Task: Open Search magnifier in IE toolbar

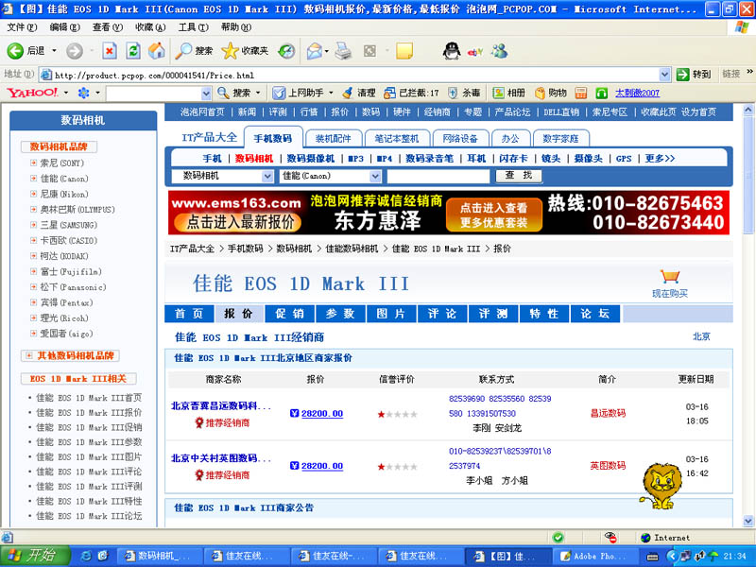Action: click(x=194, y=51)
